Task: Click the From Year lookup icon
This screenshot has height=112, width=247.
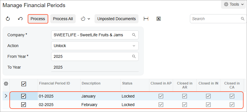Action: [134, 56]
